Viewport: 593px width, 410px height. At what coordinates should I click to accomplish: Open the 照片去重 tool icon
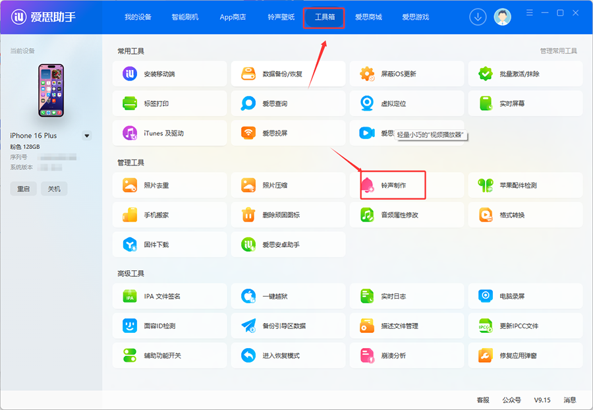pos(130,185)
